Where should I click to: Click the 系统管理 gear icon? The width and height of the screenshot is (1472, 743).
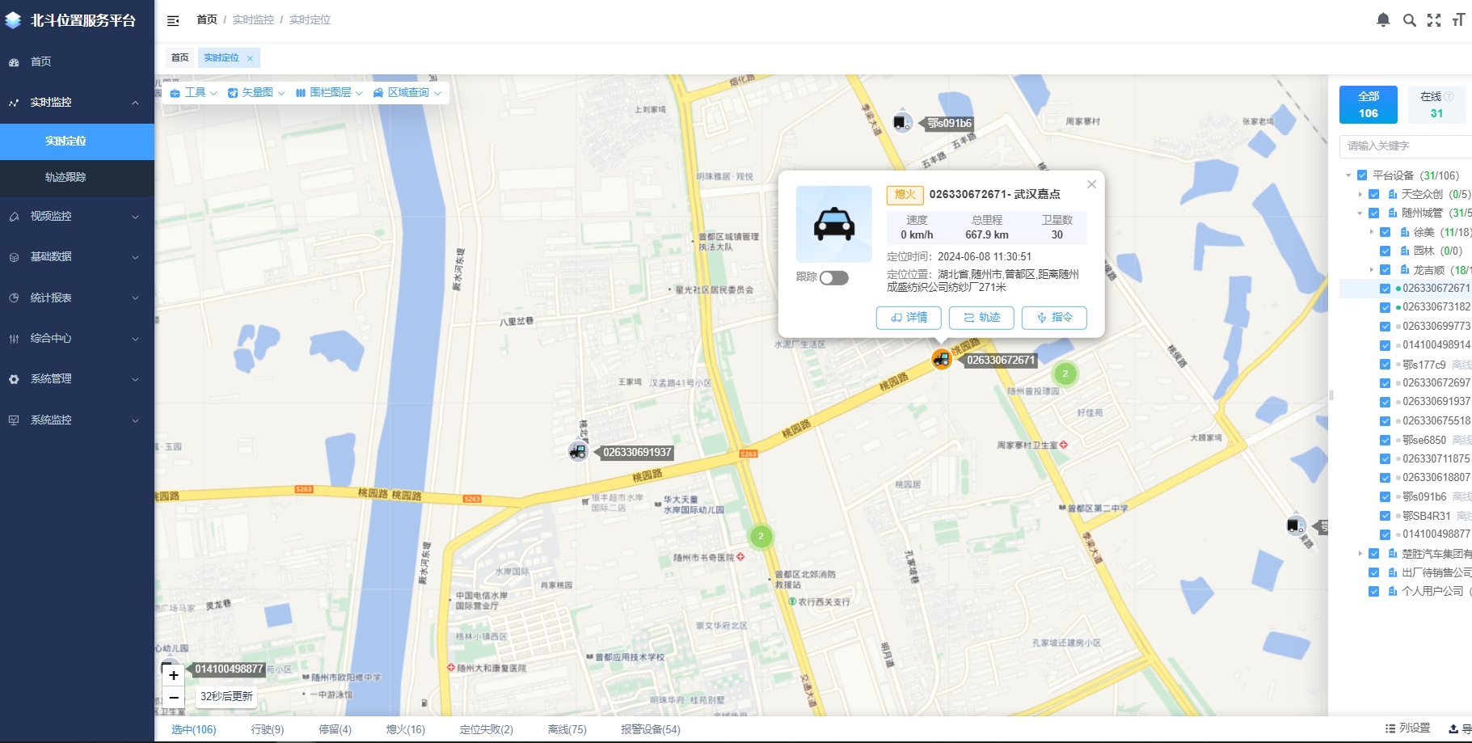tap(14, 379)
